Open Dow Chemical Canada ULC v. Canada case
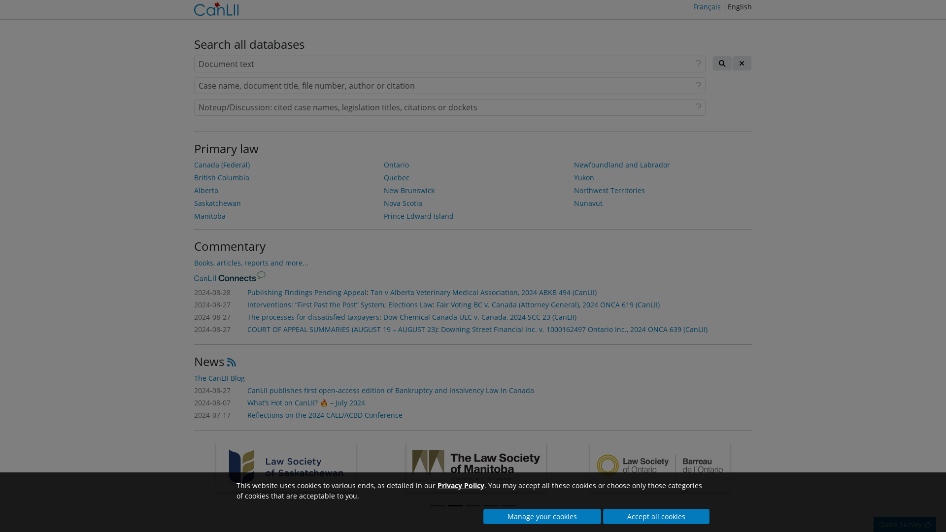The width and height of the screenshot is (946, 532). click(x=480, y=317)
